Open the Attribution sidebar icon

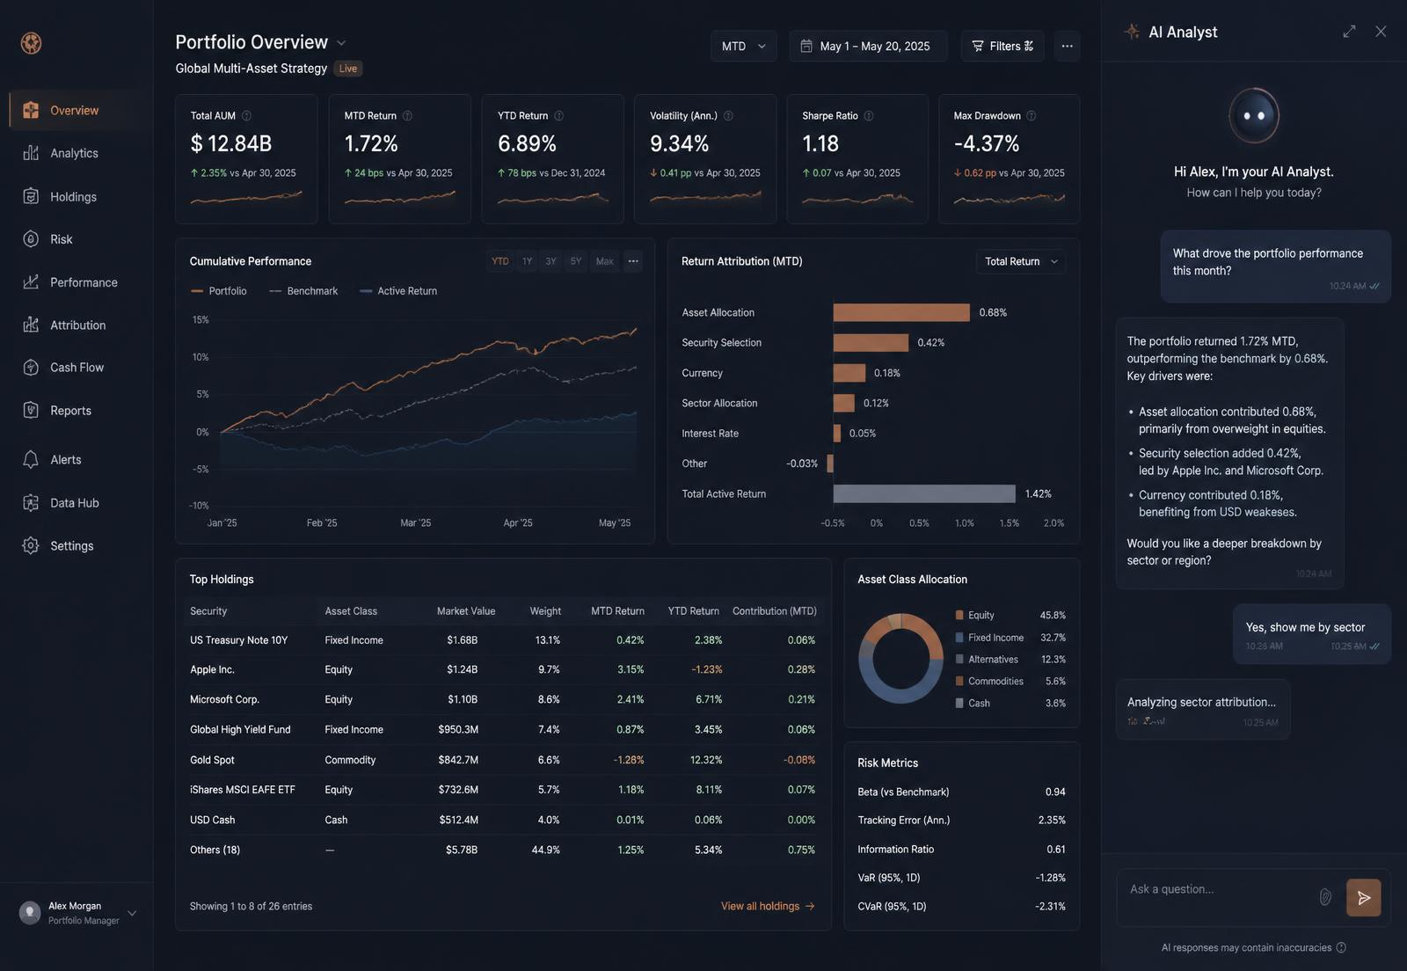[31, 325]
